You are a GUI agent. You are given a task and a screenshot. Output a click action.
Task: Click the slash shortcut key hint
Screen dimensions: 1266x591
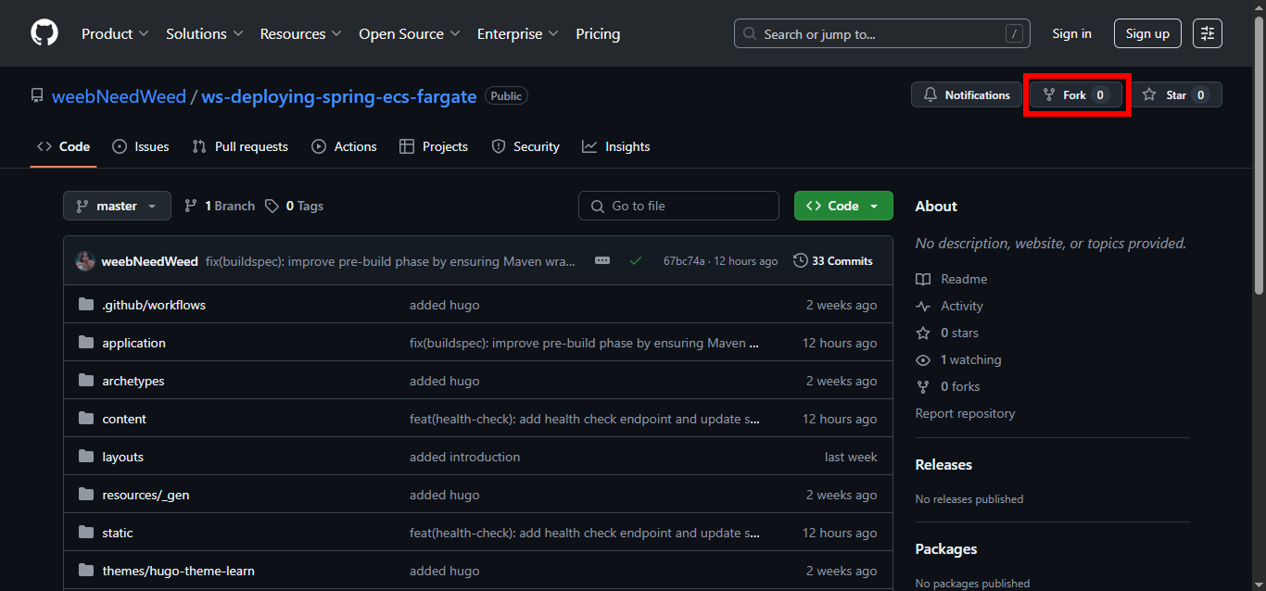[1014, 33]
